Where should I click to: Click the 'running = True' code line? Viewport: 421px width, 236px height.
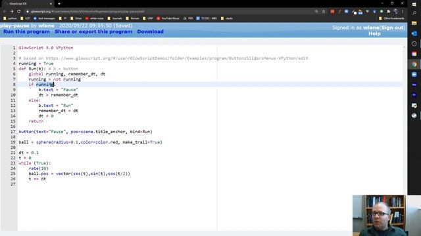point(36,64)
